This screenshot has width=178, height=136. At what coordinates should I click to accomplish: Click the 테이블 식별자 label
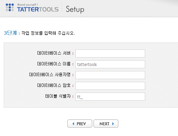click(x=58, y=96)
